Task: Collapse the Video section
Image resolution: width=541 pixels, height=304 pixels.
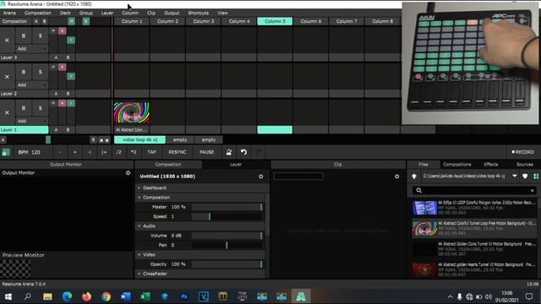Action: click(139, 255)
